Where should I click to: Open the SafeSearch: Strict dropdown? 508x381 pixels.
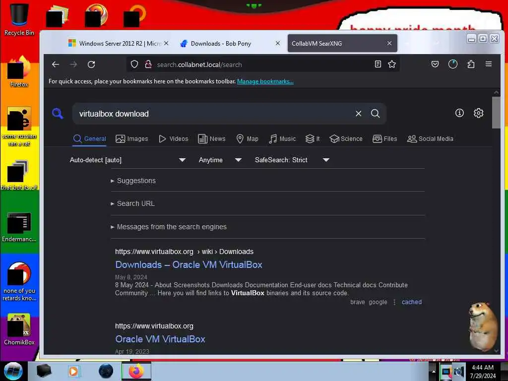pos(292,160)
